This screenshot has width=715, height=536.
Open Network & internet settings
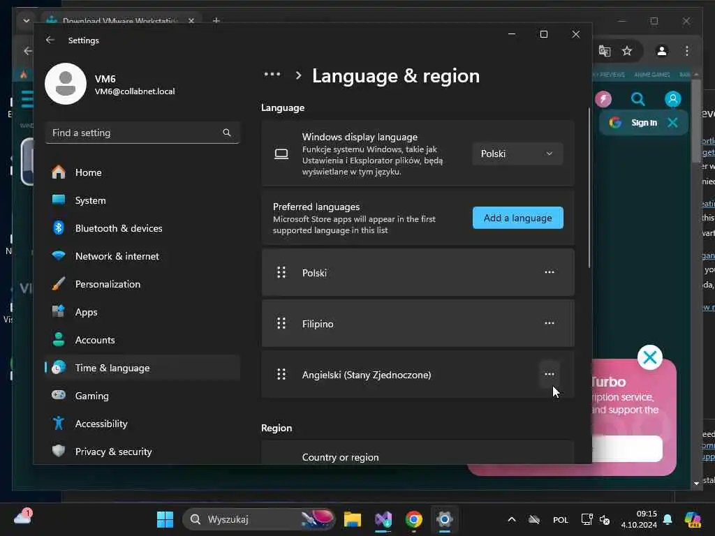142,256
